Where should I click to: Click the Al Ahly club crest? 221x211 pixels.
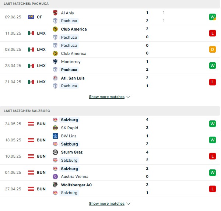(55, 13)
